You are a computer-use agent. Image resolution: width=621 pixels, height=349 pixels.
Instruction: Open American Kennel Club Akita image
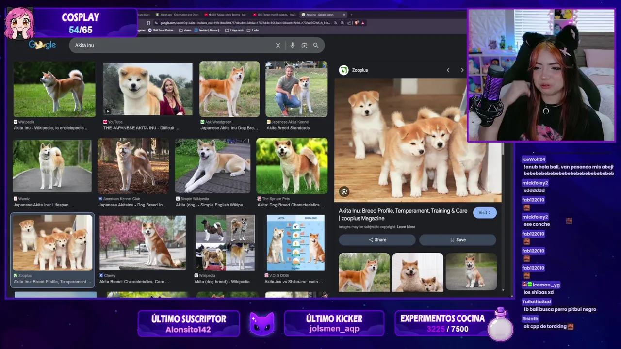click(133, 166)
